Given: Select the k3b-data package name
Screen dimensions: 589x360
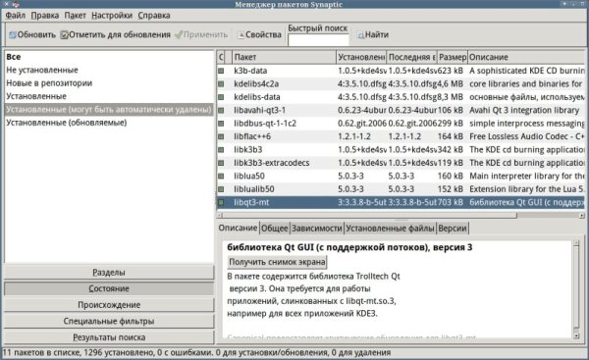Looking at the screenshot, I should pyautogui.click(x=250, y=71).
